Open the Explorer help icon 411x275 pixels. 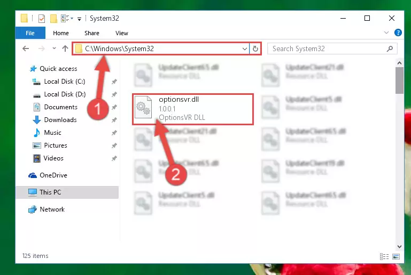tap(398, 33)
